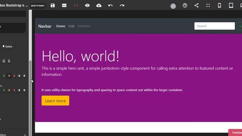Click the Navbar brand text

45,26
